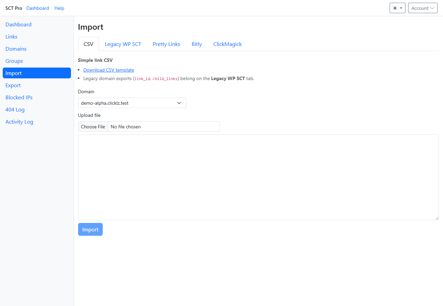
Task: Open the Account dropdown menu
Action: pyautogui.click(x=423, y=8)
